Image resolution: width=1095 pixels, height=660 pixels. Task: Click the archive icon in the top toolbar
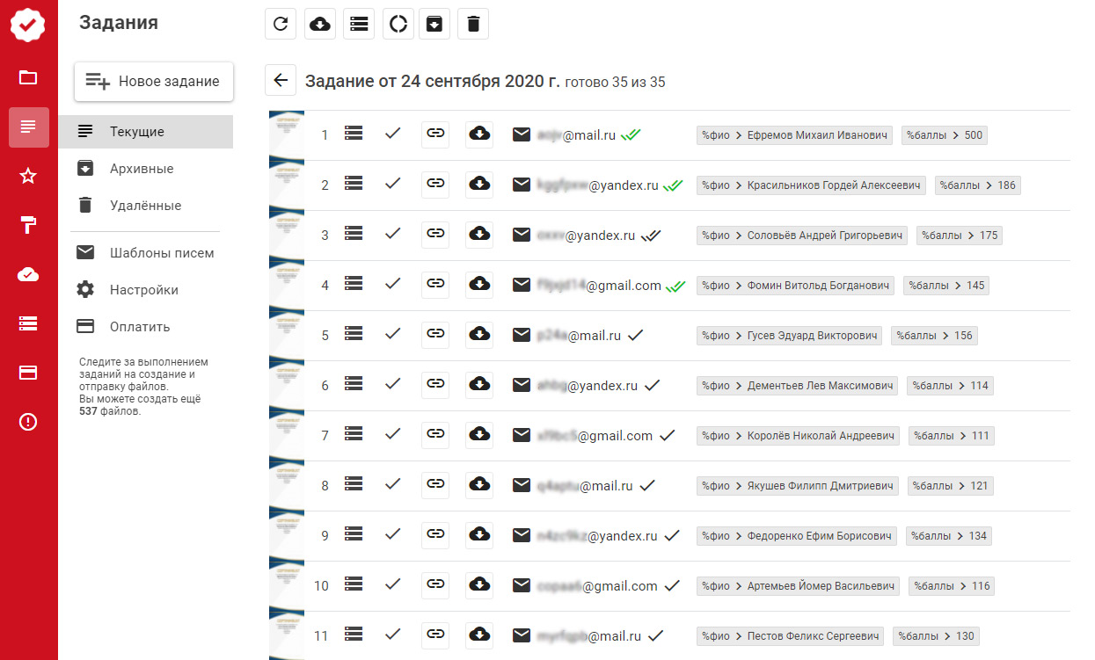tap(434, 24)
